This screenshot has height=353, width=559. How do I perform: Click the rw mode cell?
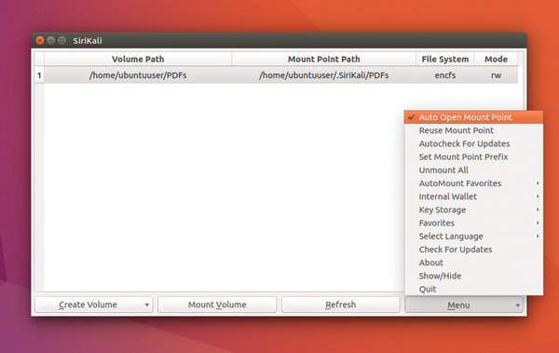coord(496,75)
